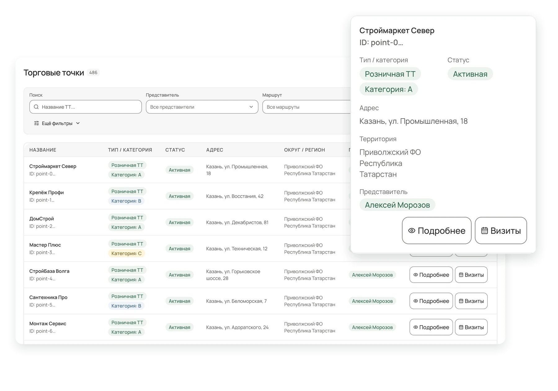Image resolution: width=558 pixels, height=391 pixels.
Task: Click Розничная ТТ badge in popup card
Action: (390, 74)
